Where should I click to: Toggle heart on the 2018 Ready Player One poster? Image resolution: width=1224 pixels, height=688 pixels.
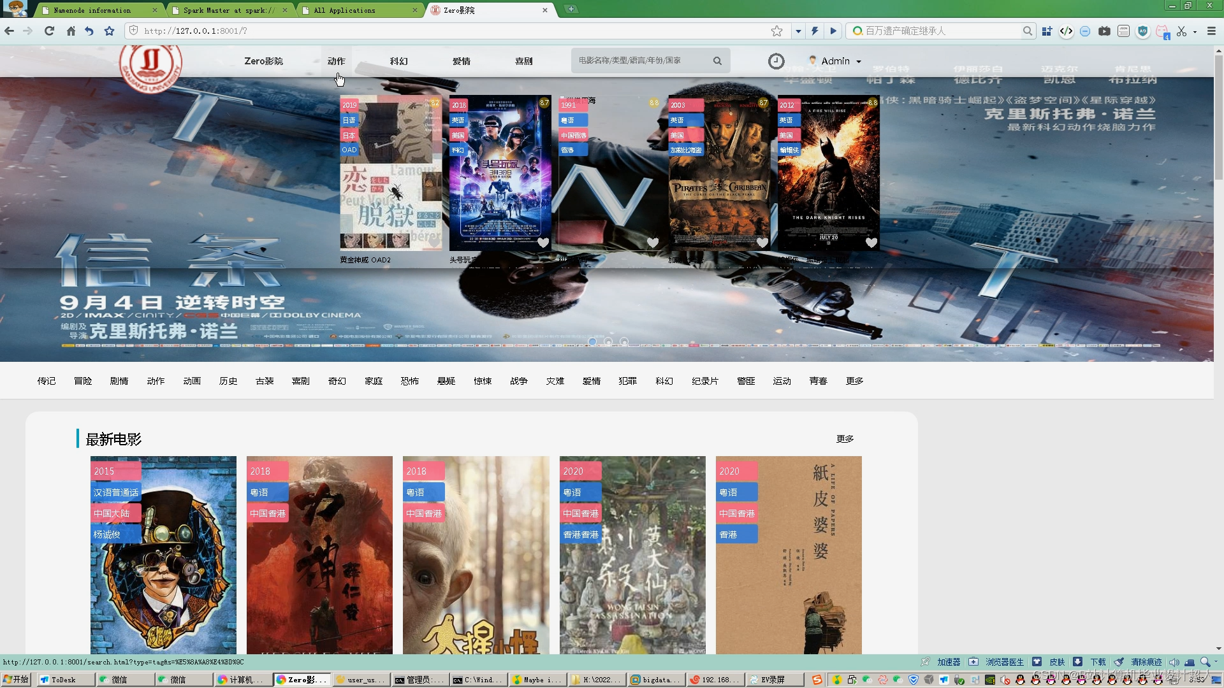[543, 242]
